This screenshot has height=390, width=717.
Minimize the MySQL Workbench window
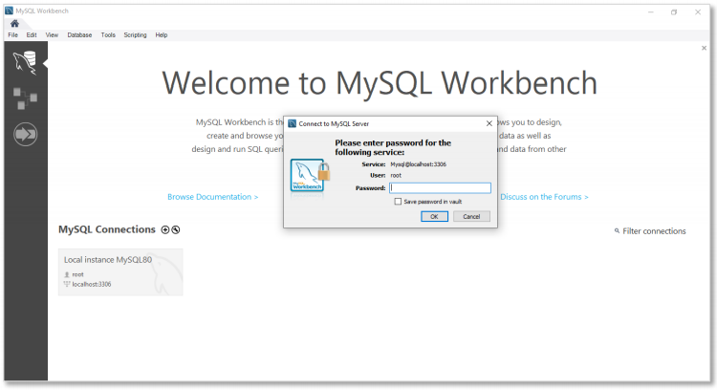(651, 12)
